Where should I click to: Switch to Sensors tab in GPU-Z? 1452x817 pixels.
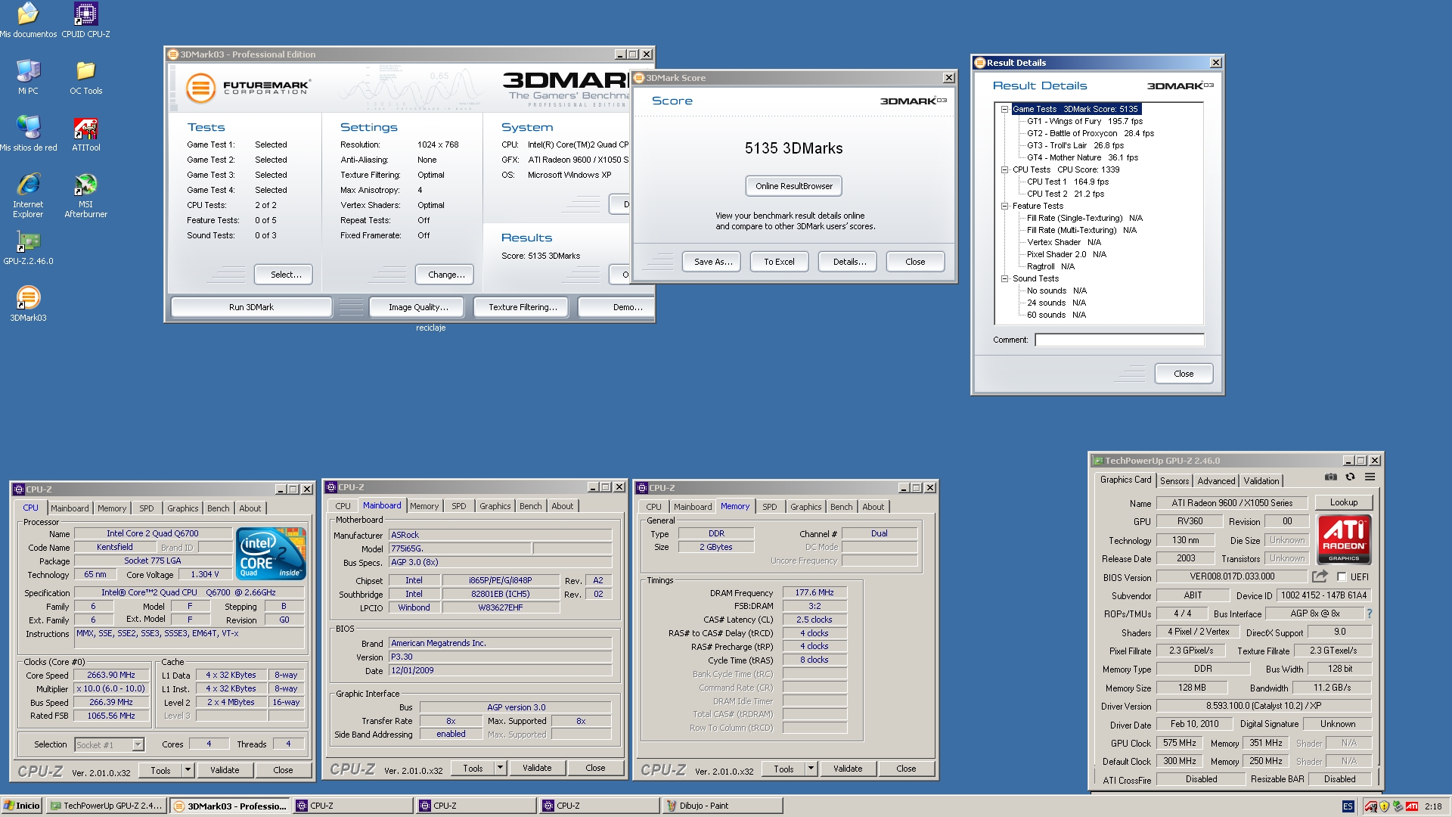click(1174, 481)
